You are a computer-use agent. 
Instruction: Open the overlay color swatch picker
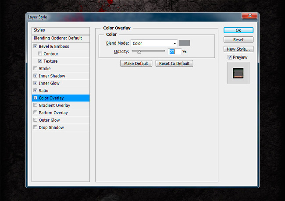(184, 43)
